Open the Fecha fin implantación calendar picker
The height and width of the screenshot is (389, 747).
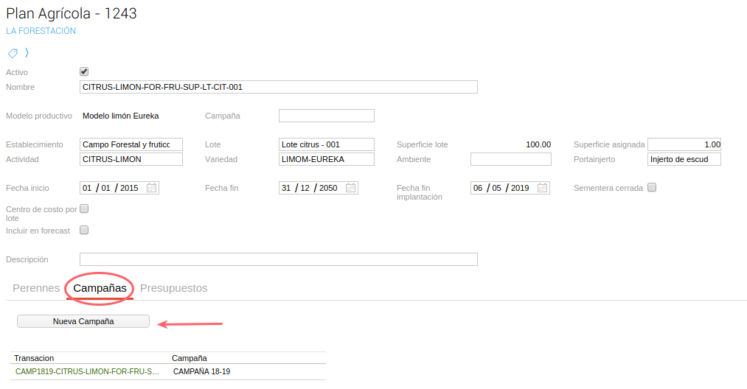542,188
